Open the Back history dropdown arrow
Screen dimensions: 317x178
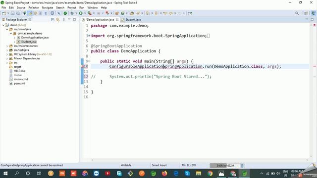(x=175, y=13)
